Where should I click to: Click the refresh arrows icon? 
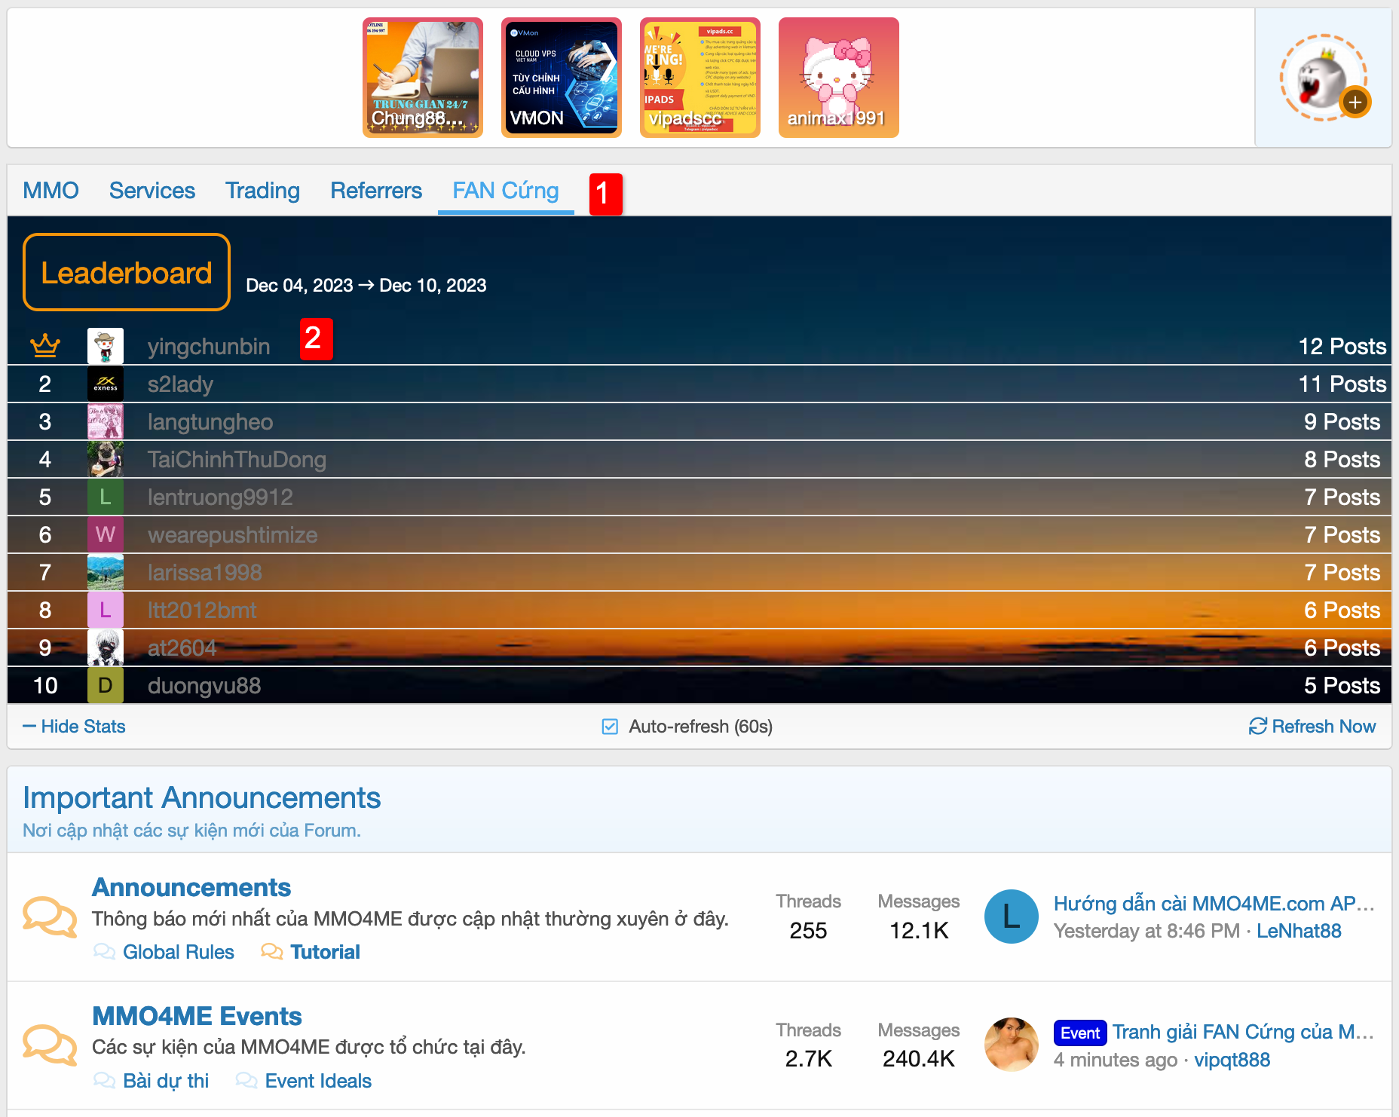1257,726
